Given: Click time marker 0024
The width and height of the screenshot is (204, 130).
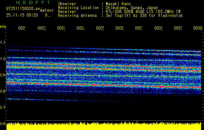Looking at the screenshot, I should pyautogui.click(x=81, y=28).
